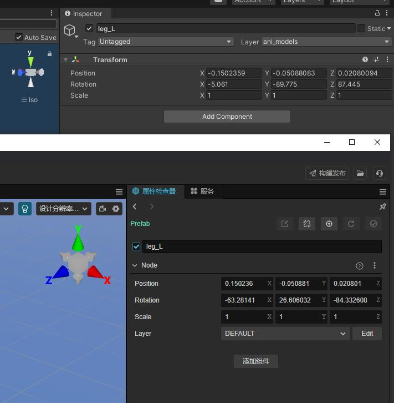Click Unity Position X field -0.1502359
Screen dimensions: 394x403
coord(234,73)
